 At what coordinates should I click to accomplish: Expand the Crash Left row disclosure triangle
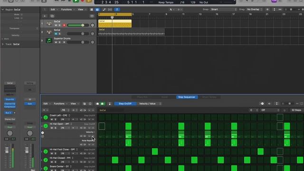[x=42, y=117]
